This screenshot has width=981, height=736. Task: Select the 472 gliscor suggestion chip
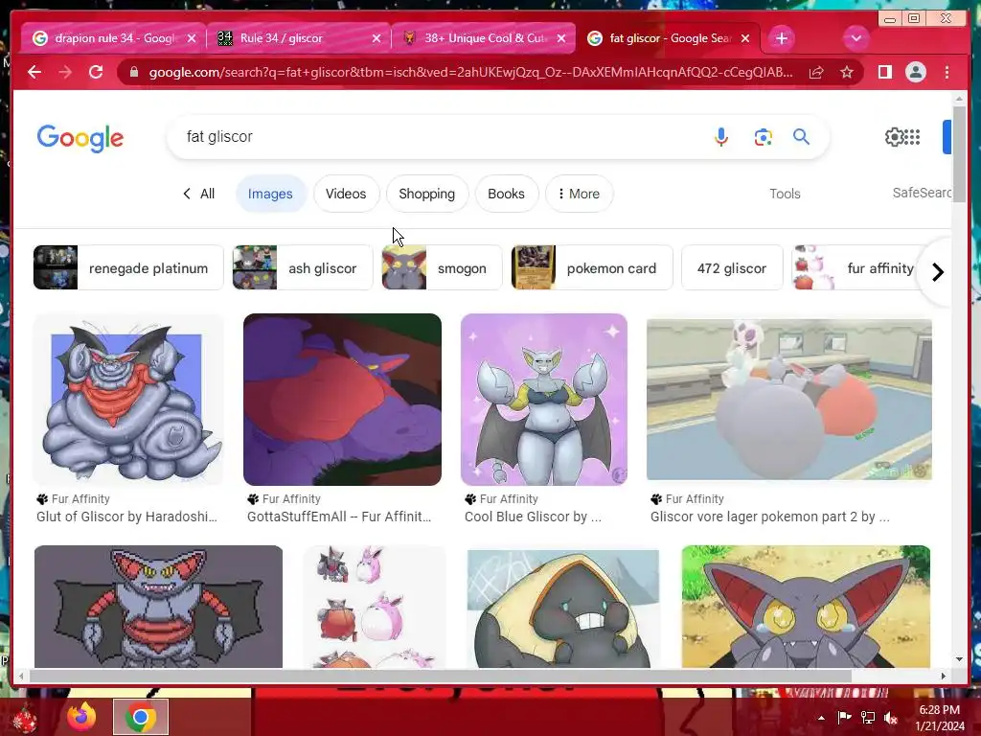click(x=732, y=268)
